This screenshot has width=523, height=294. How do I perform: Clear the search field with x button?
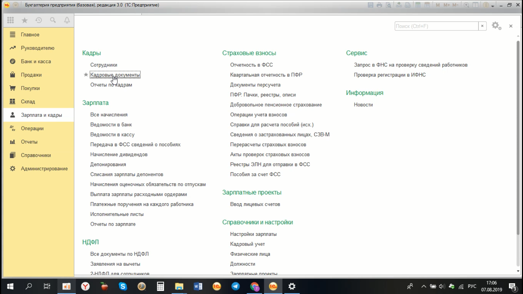tap(482, 26)
